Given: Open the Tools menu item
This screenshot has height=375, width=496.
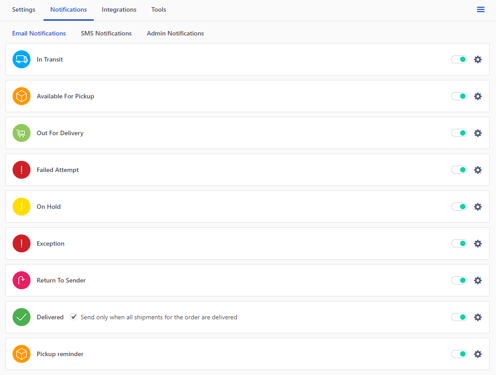Looking at the screenshot, I should click(158, 9).
